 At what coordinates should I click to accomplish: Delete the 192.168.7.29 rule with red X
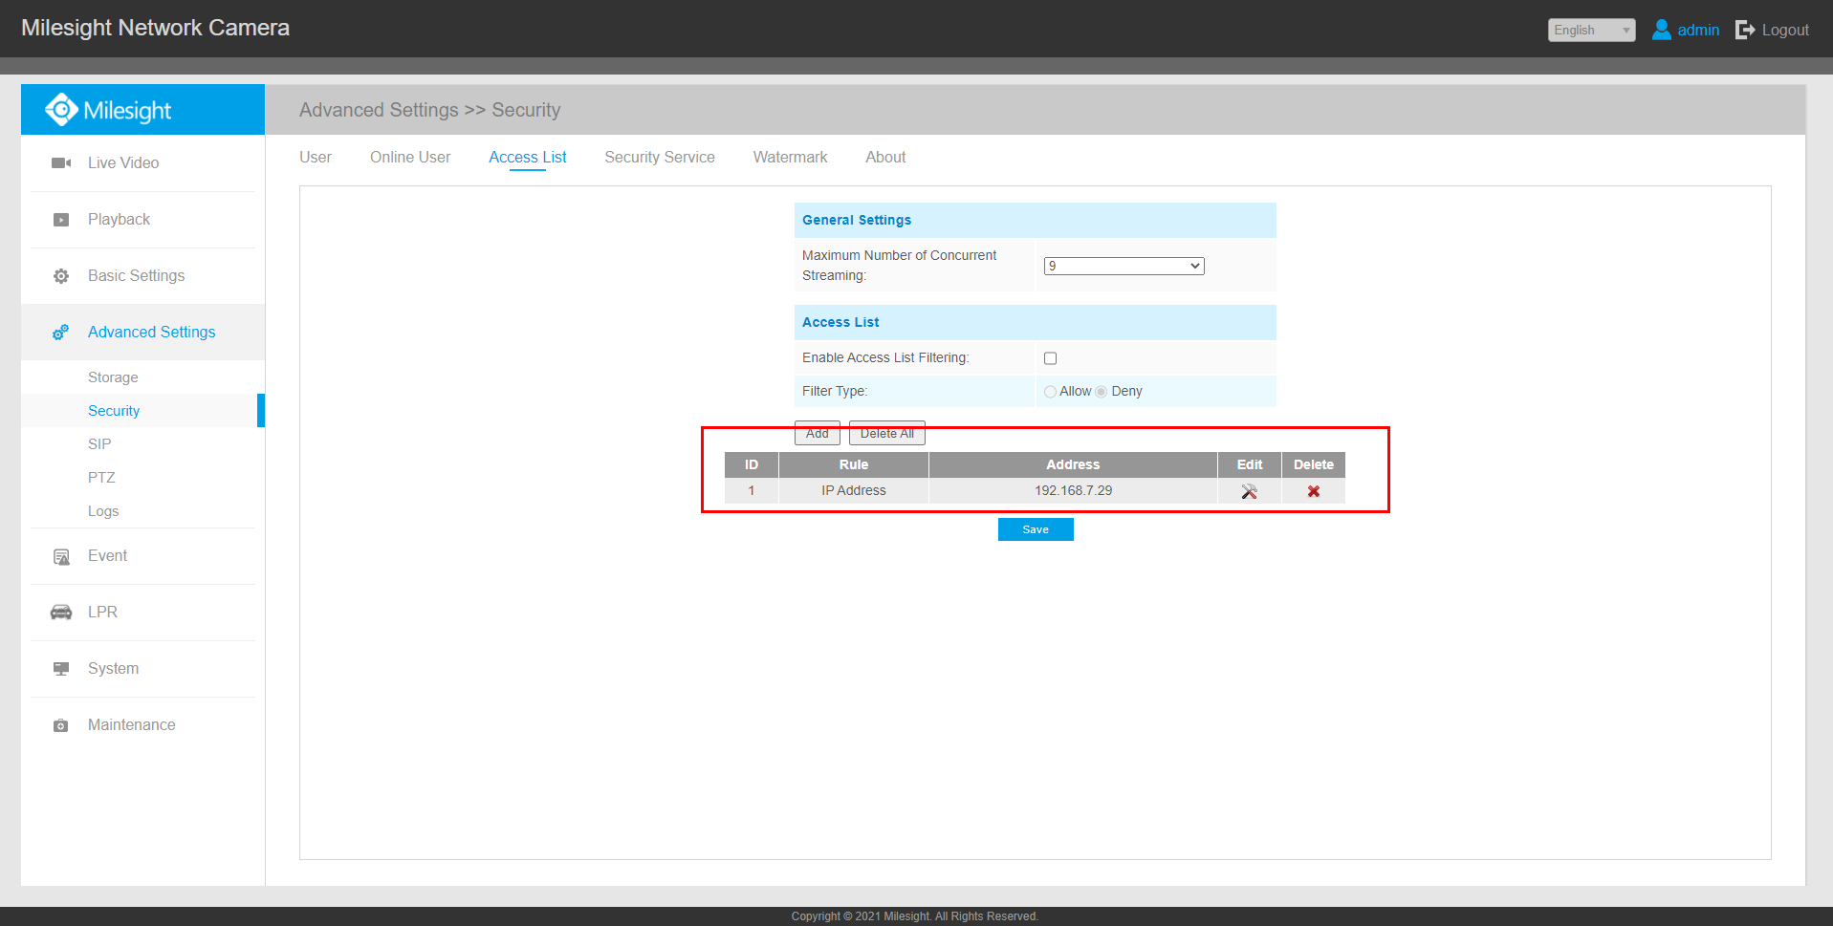tap(1314, 491)
